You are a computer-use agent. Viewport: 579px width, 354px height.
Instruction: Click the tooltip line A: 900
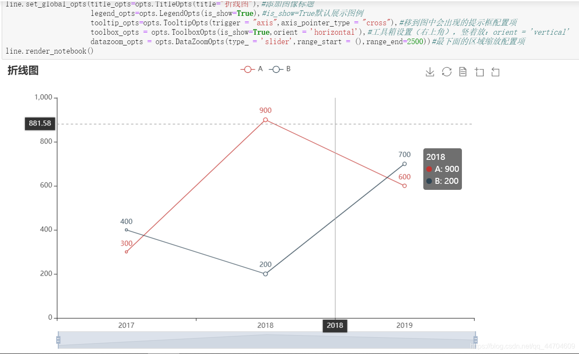443,169
